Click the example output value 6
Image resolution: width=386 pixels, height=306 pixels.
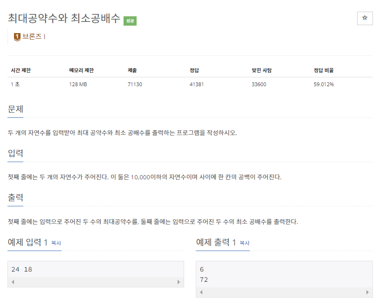(x=202, y=269)
